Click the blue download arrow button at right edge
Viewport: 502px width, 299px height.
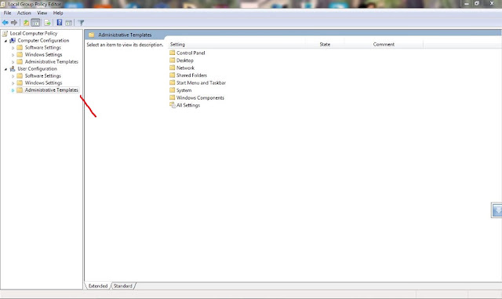tap(497, 210)
